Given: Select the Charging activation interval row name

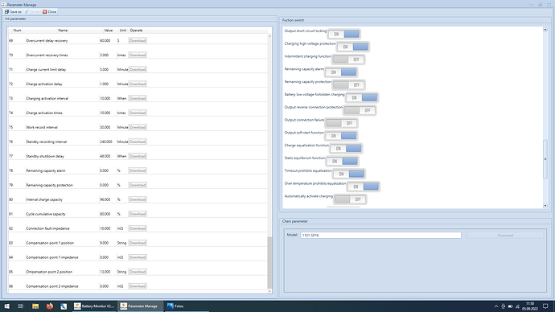Looking at the screenshot, I should pyautogui.click(x=47, y=98).
